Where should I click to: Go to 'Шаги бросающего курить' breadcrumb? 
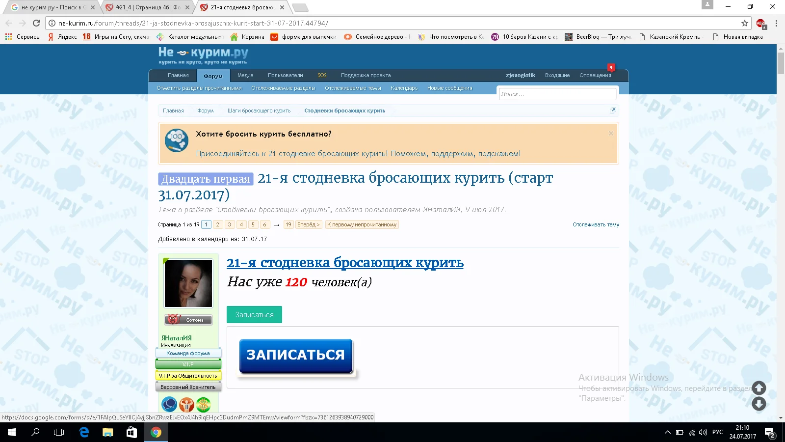pyautogui.click(x=259, y=110)
